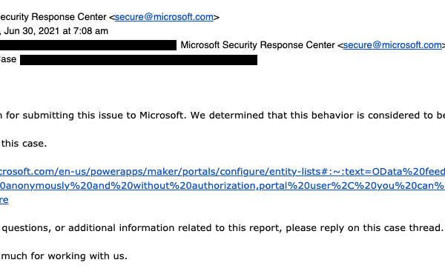Open the powerapps entity-lists documentation URL
Screen dimensions: 445x274
pos(222,171)
